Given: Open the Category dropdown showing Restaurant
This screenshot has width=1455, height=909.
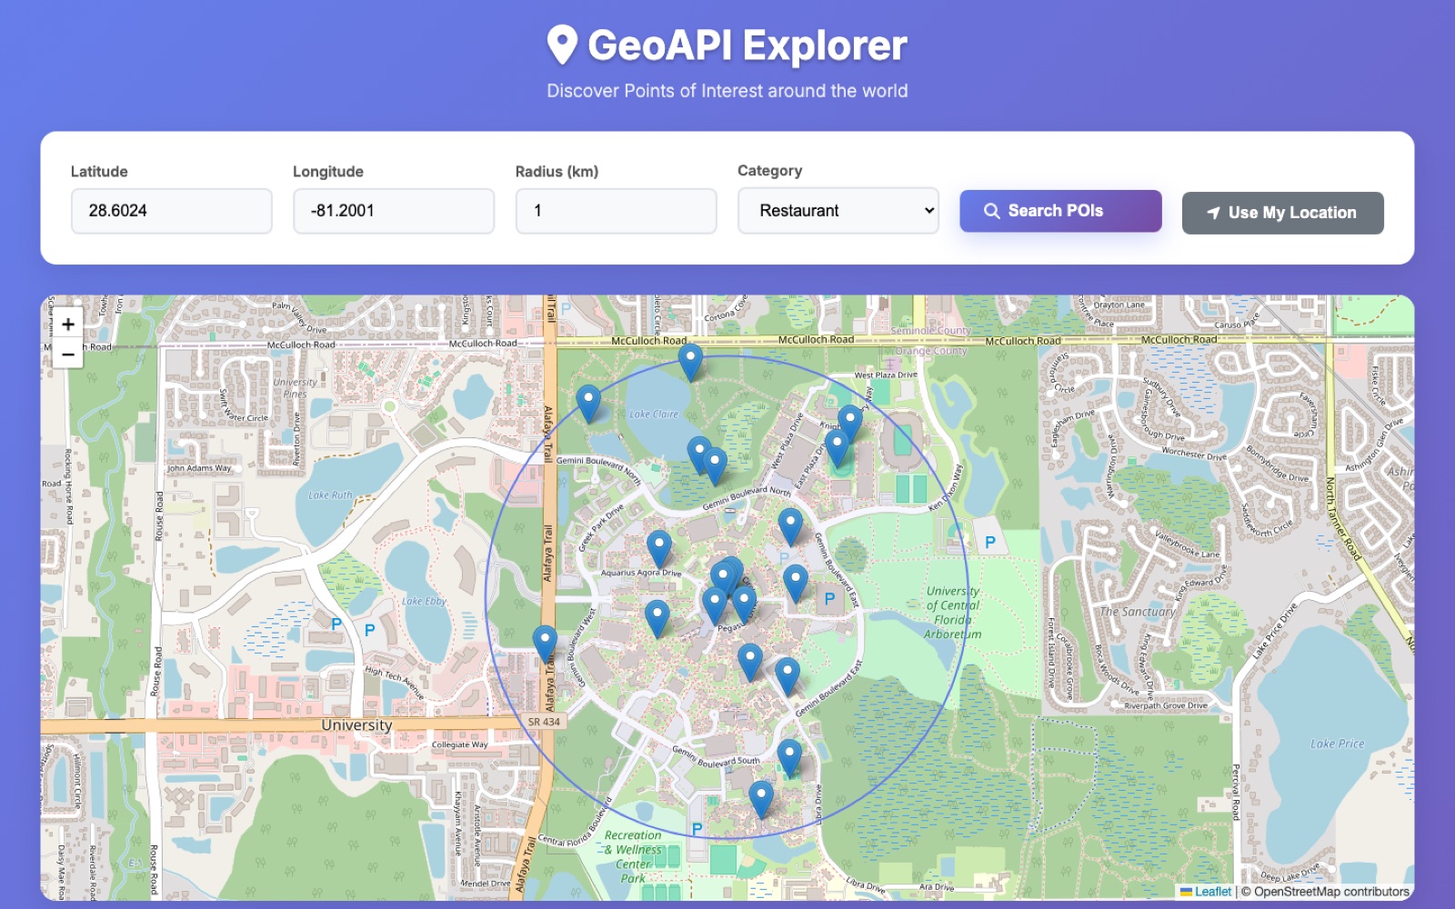Looking at the screenshot, I should [838, 211].
